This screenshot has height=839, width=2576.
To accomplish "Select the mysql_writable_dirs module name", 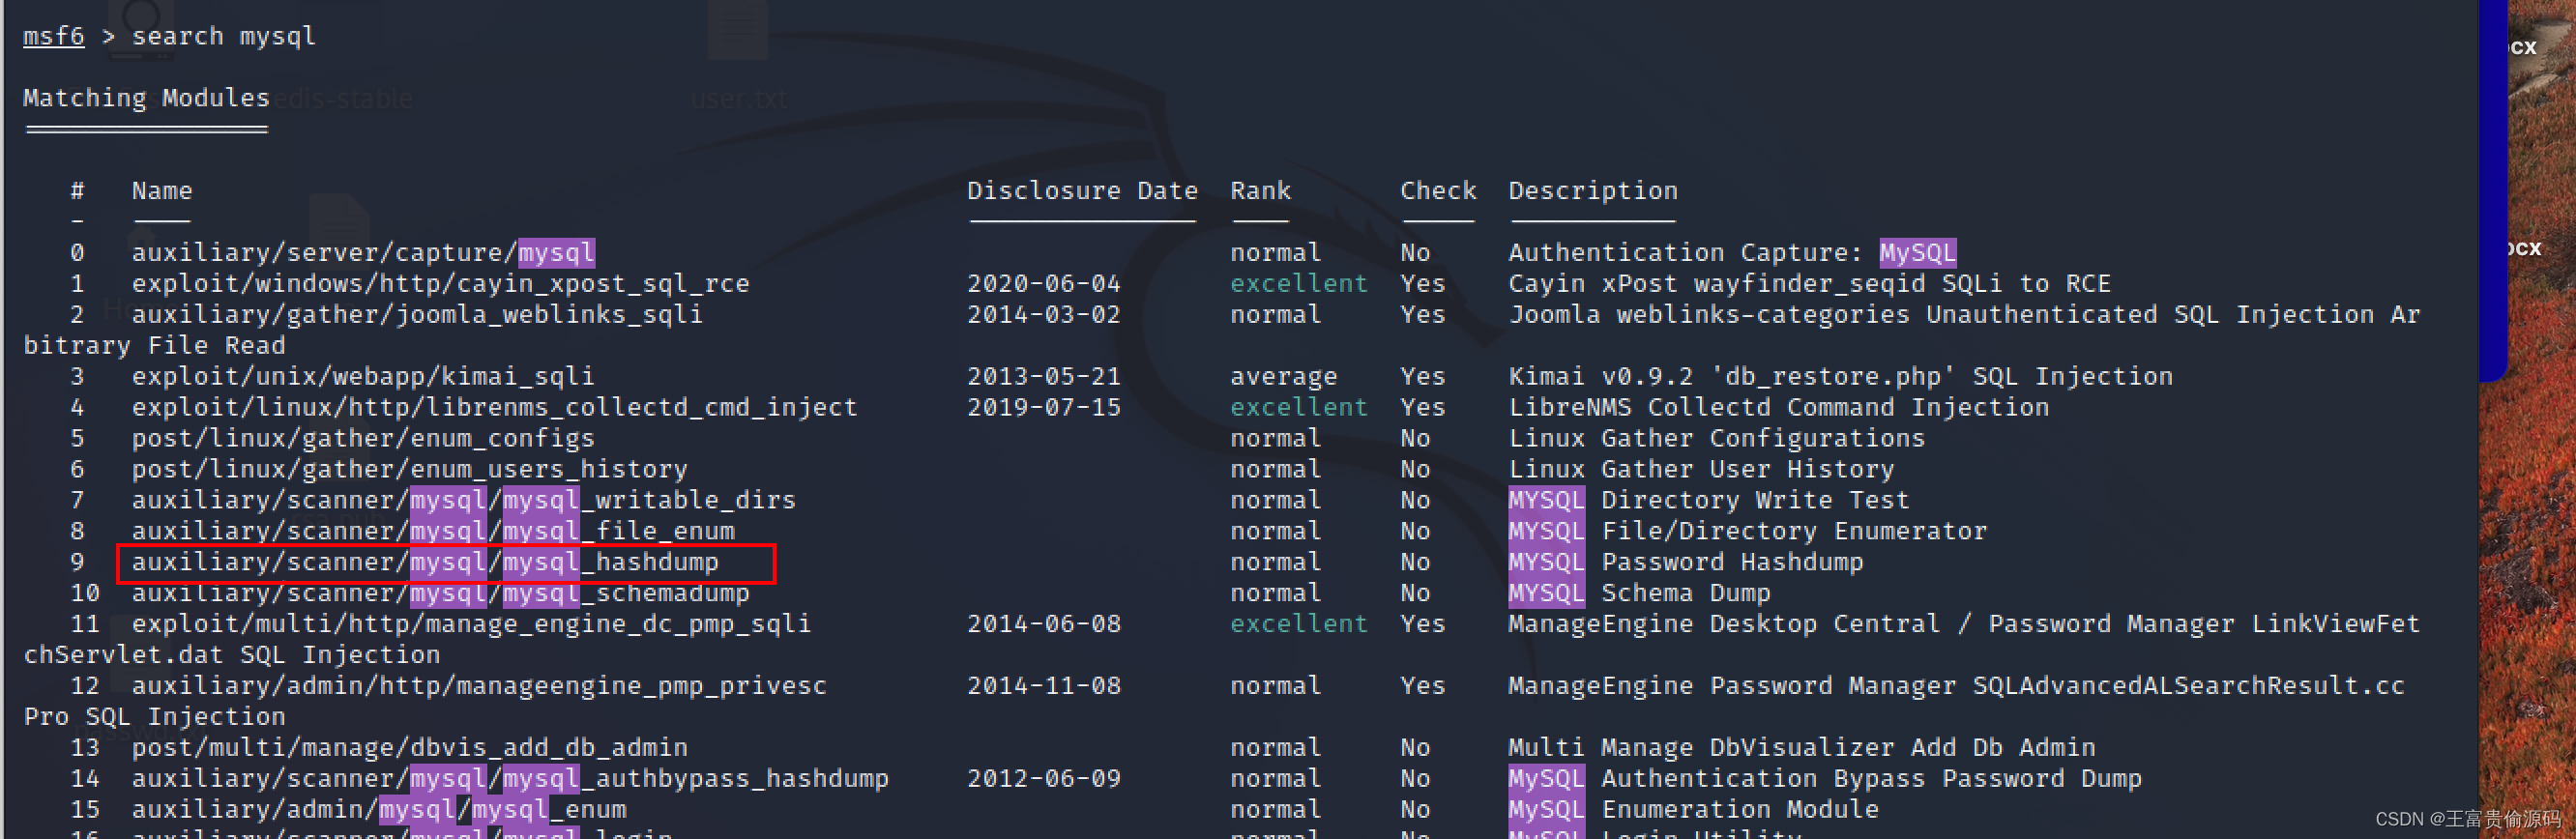I will 464,500.
